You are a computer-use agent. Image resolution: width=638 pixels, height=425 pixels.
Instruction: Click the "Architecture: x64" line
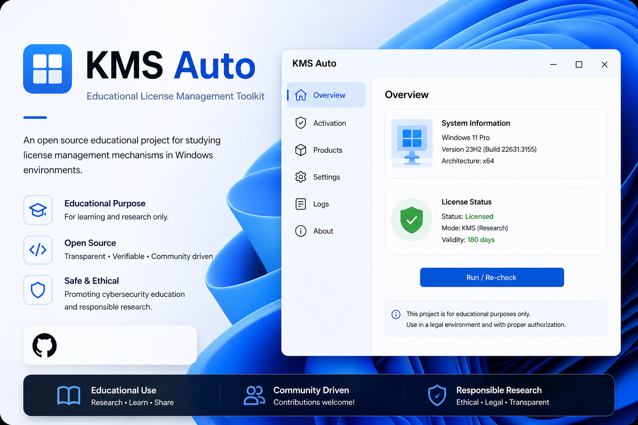pos(468,161)
